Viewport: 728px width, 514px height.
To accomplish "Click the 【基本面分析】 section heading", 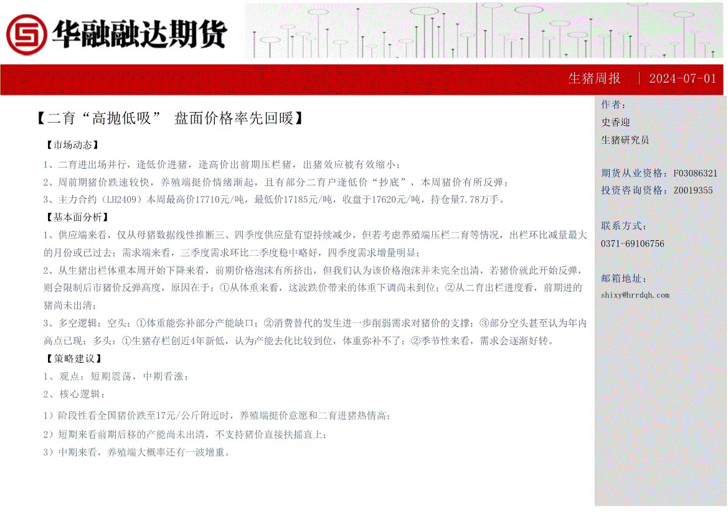I will pyautogui.click(x=77, y=217).
